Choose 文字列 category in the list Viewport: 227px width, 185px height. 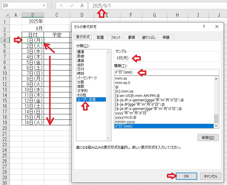(82, 91)
